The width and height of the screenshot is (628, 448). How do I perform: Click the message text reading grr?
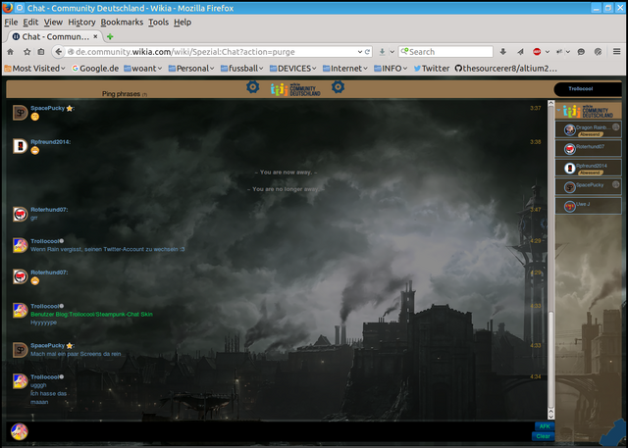34,218
